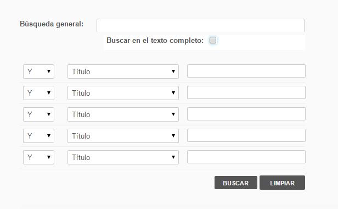This screenshot has width=338, height=209.
Task: Open the second row Y operator dropdown
Action: [38, 93]
